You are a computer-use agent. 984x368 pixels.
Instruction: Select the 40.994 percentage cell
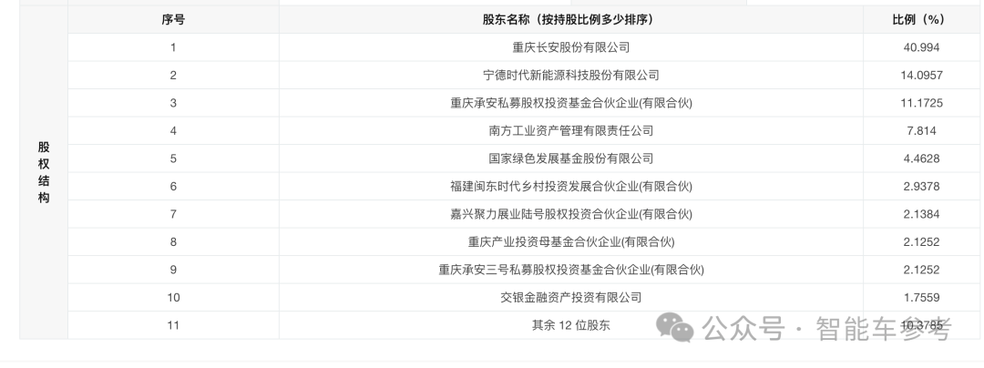[x=919, y=47]
